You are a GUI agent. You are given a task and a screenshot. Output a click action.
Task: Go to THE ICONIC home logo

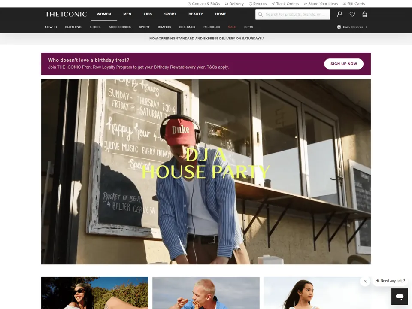click(66, 14)
